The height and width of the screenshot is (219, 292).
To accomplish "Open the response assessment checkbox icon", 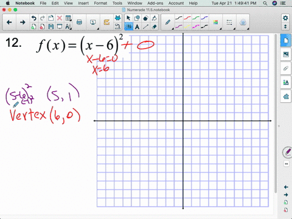I will coord(106,23).
